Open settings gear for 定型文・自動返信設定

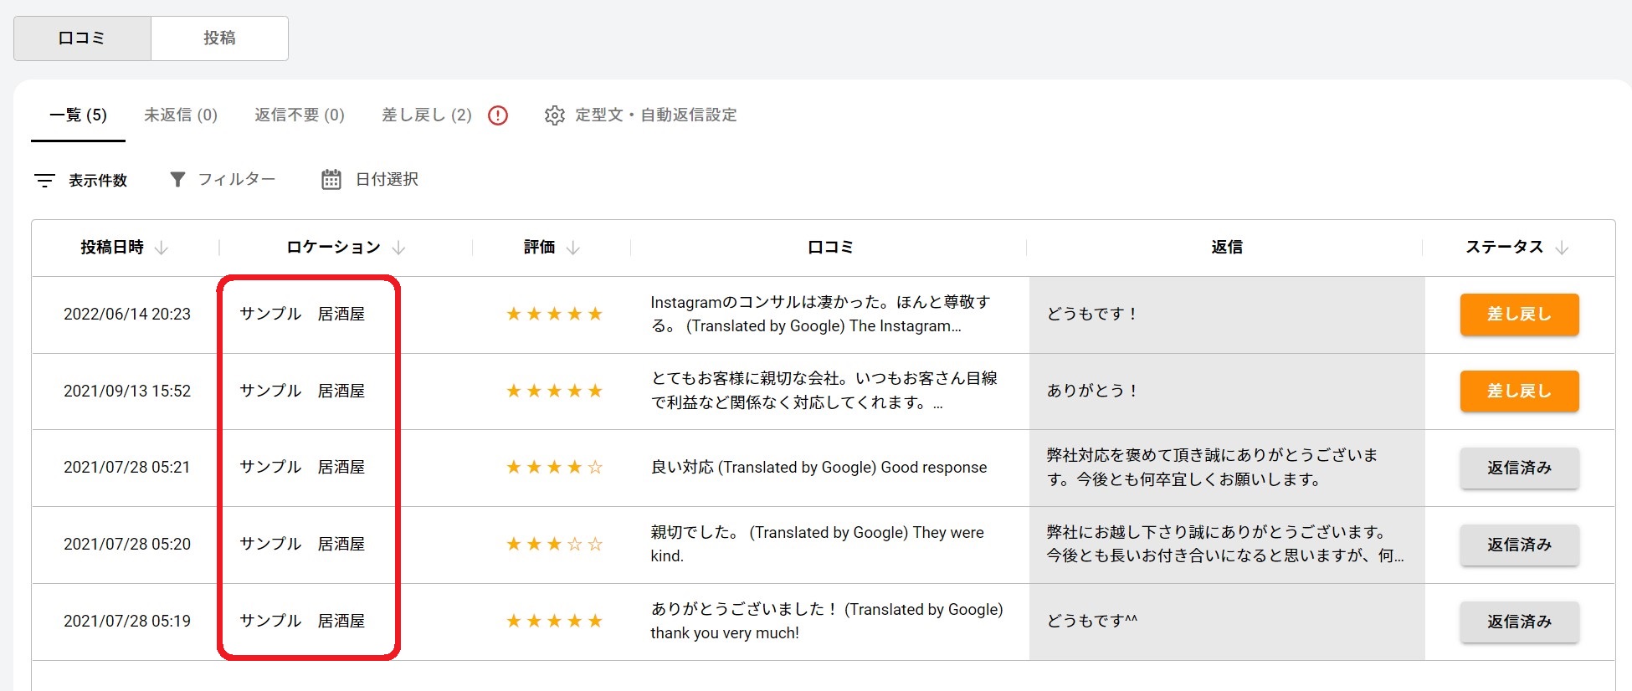click(554, 115)
